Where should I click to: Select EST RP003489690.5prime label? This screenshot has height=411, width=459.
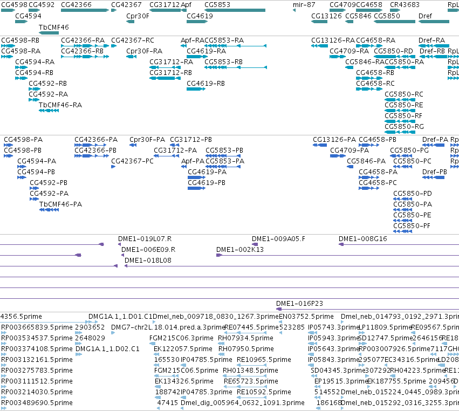[x=37, y=403]
